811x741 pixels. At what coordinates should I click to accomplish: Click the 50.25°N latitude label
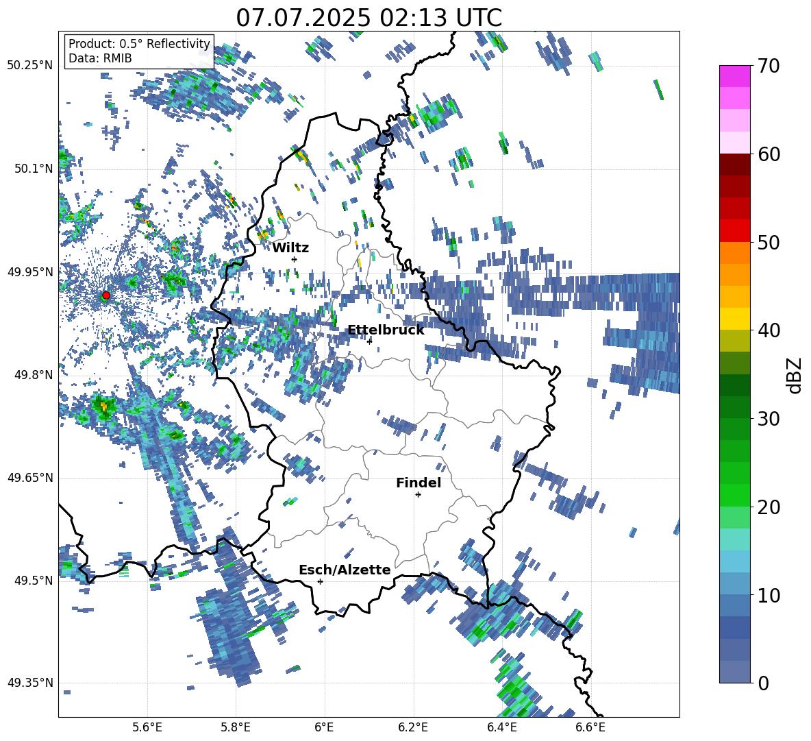30,66
